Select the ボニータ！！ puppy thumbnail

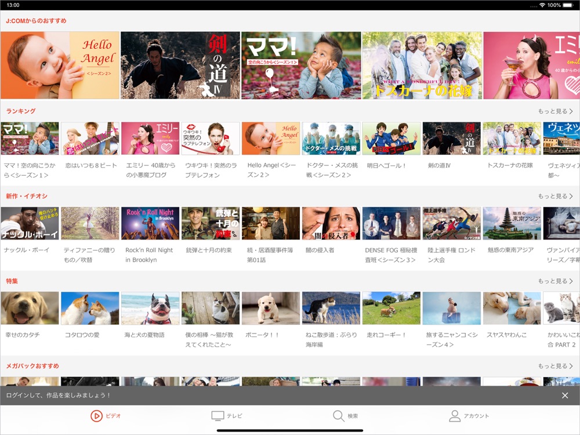click(x=271, y=308)
